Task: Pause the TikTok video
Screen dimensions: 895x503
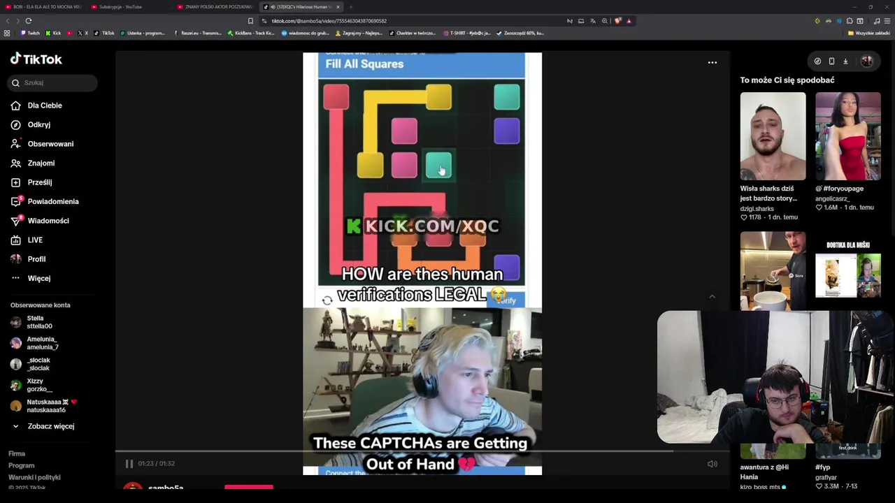Action: (x=129, y=464)
